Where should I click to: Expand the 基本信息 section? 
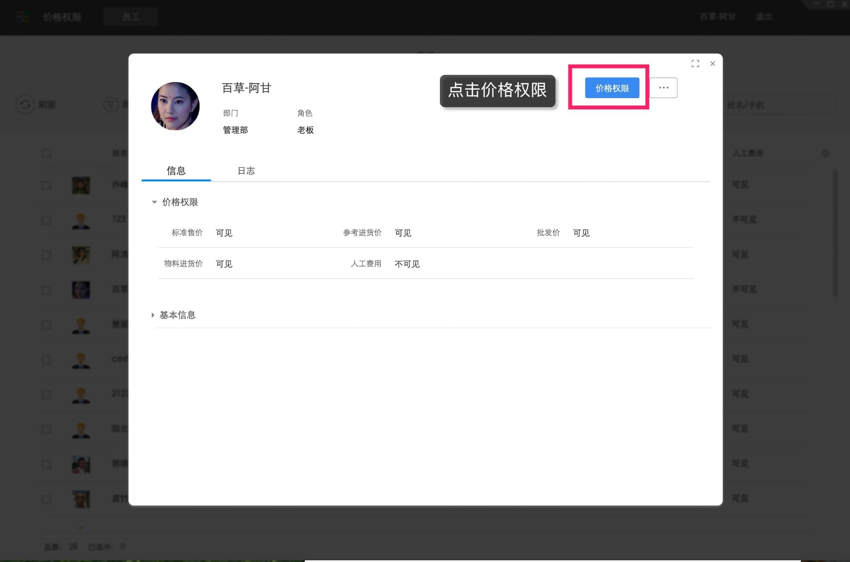click(x=153, y=315)
